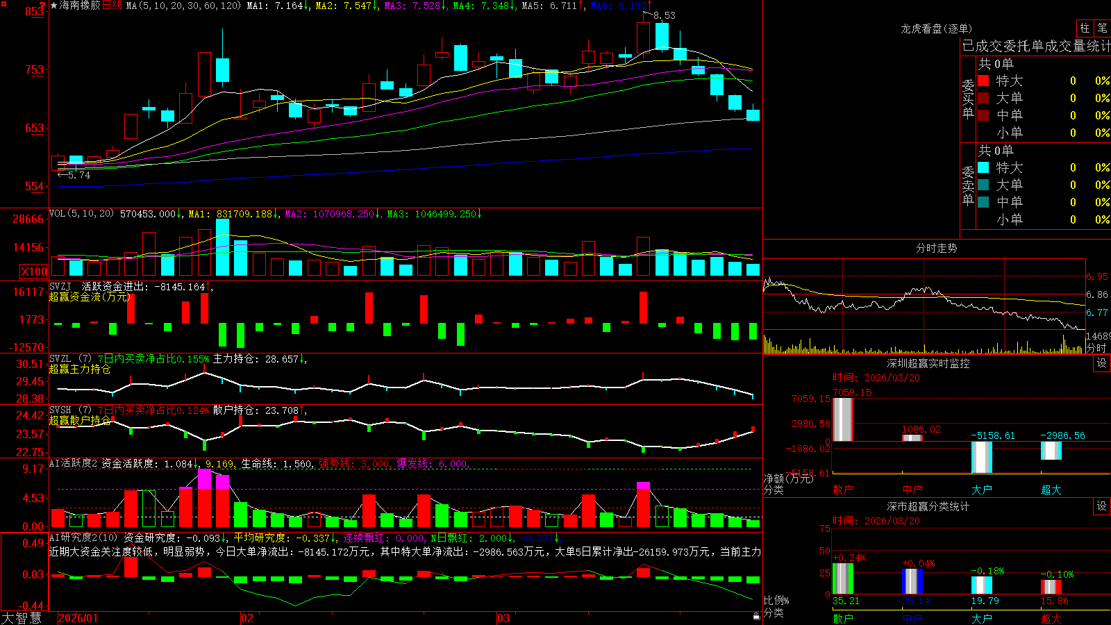Click the -5158.61 大户 bar in monitor chart
Image resolution: width=1111 pixels, height=625 pixels.
(x=981, y=457)
